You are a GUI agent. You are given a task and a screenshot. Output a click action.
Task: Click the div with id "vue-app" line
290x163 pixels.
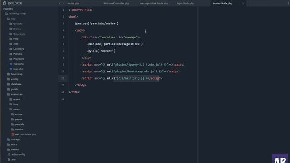point(111,37)
